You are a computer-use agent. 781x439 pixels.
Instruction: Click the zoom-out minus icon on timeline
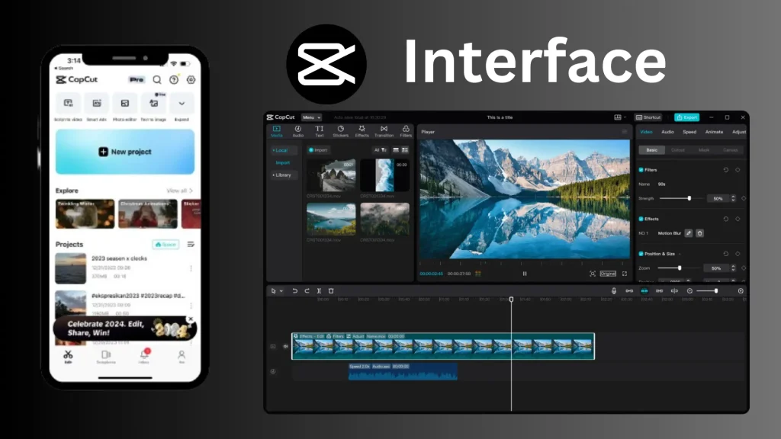coord(689,290)
